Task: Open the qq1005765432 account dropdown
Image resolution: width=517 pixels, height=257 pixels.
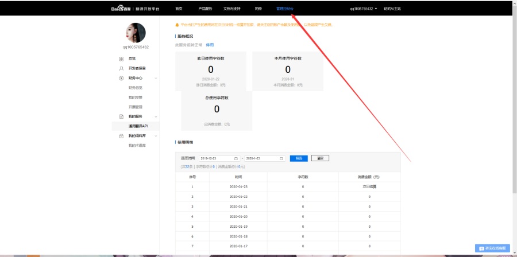Action: click(364, 9)
